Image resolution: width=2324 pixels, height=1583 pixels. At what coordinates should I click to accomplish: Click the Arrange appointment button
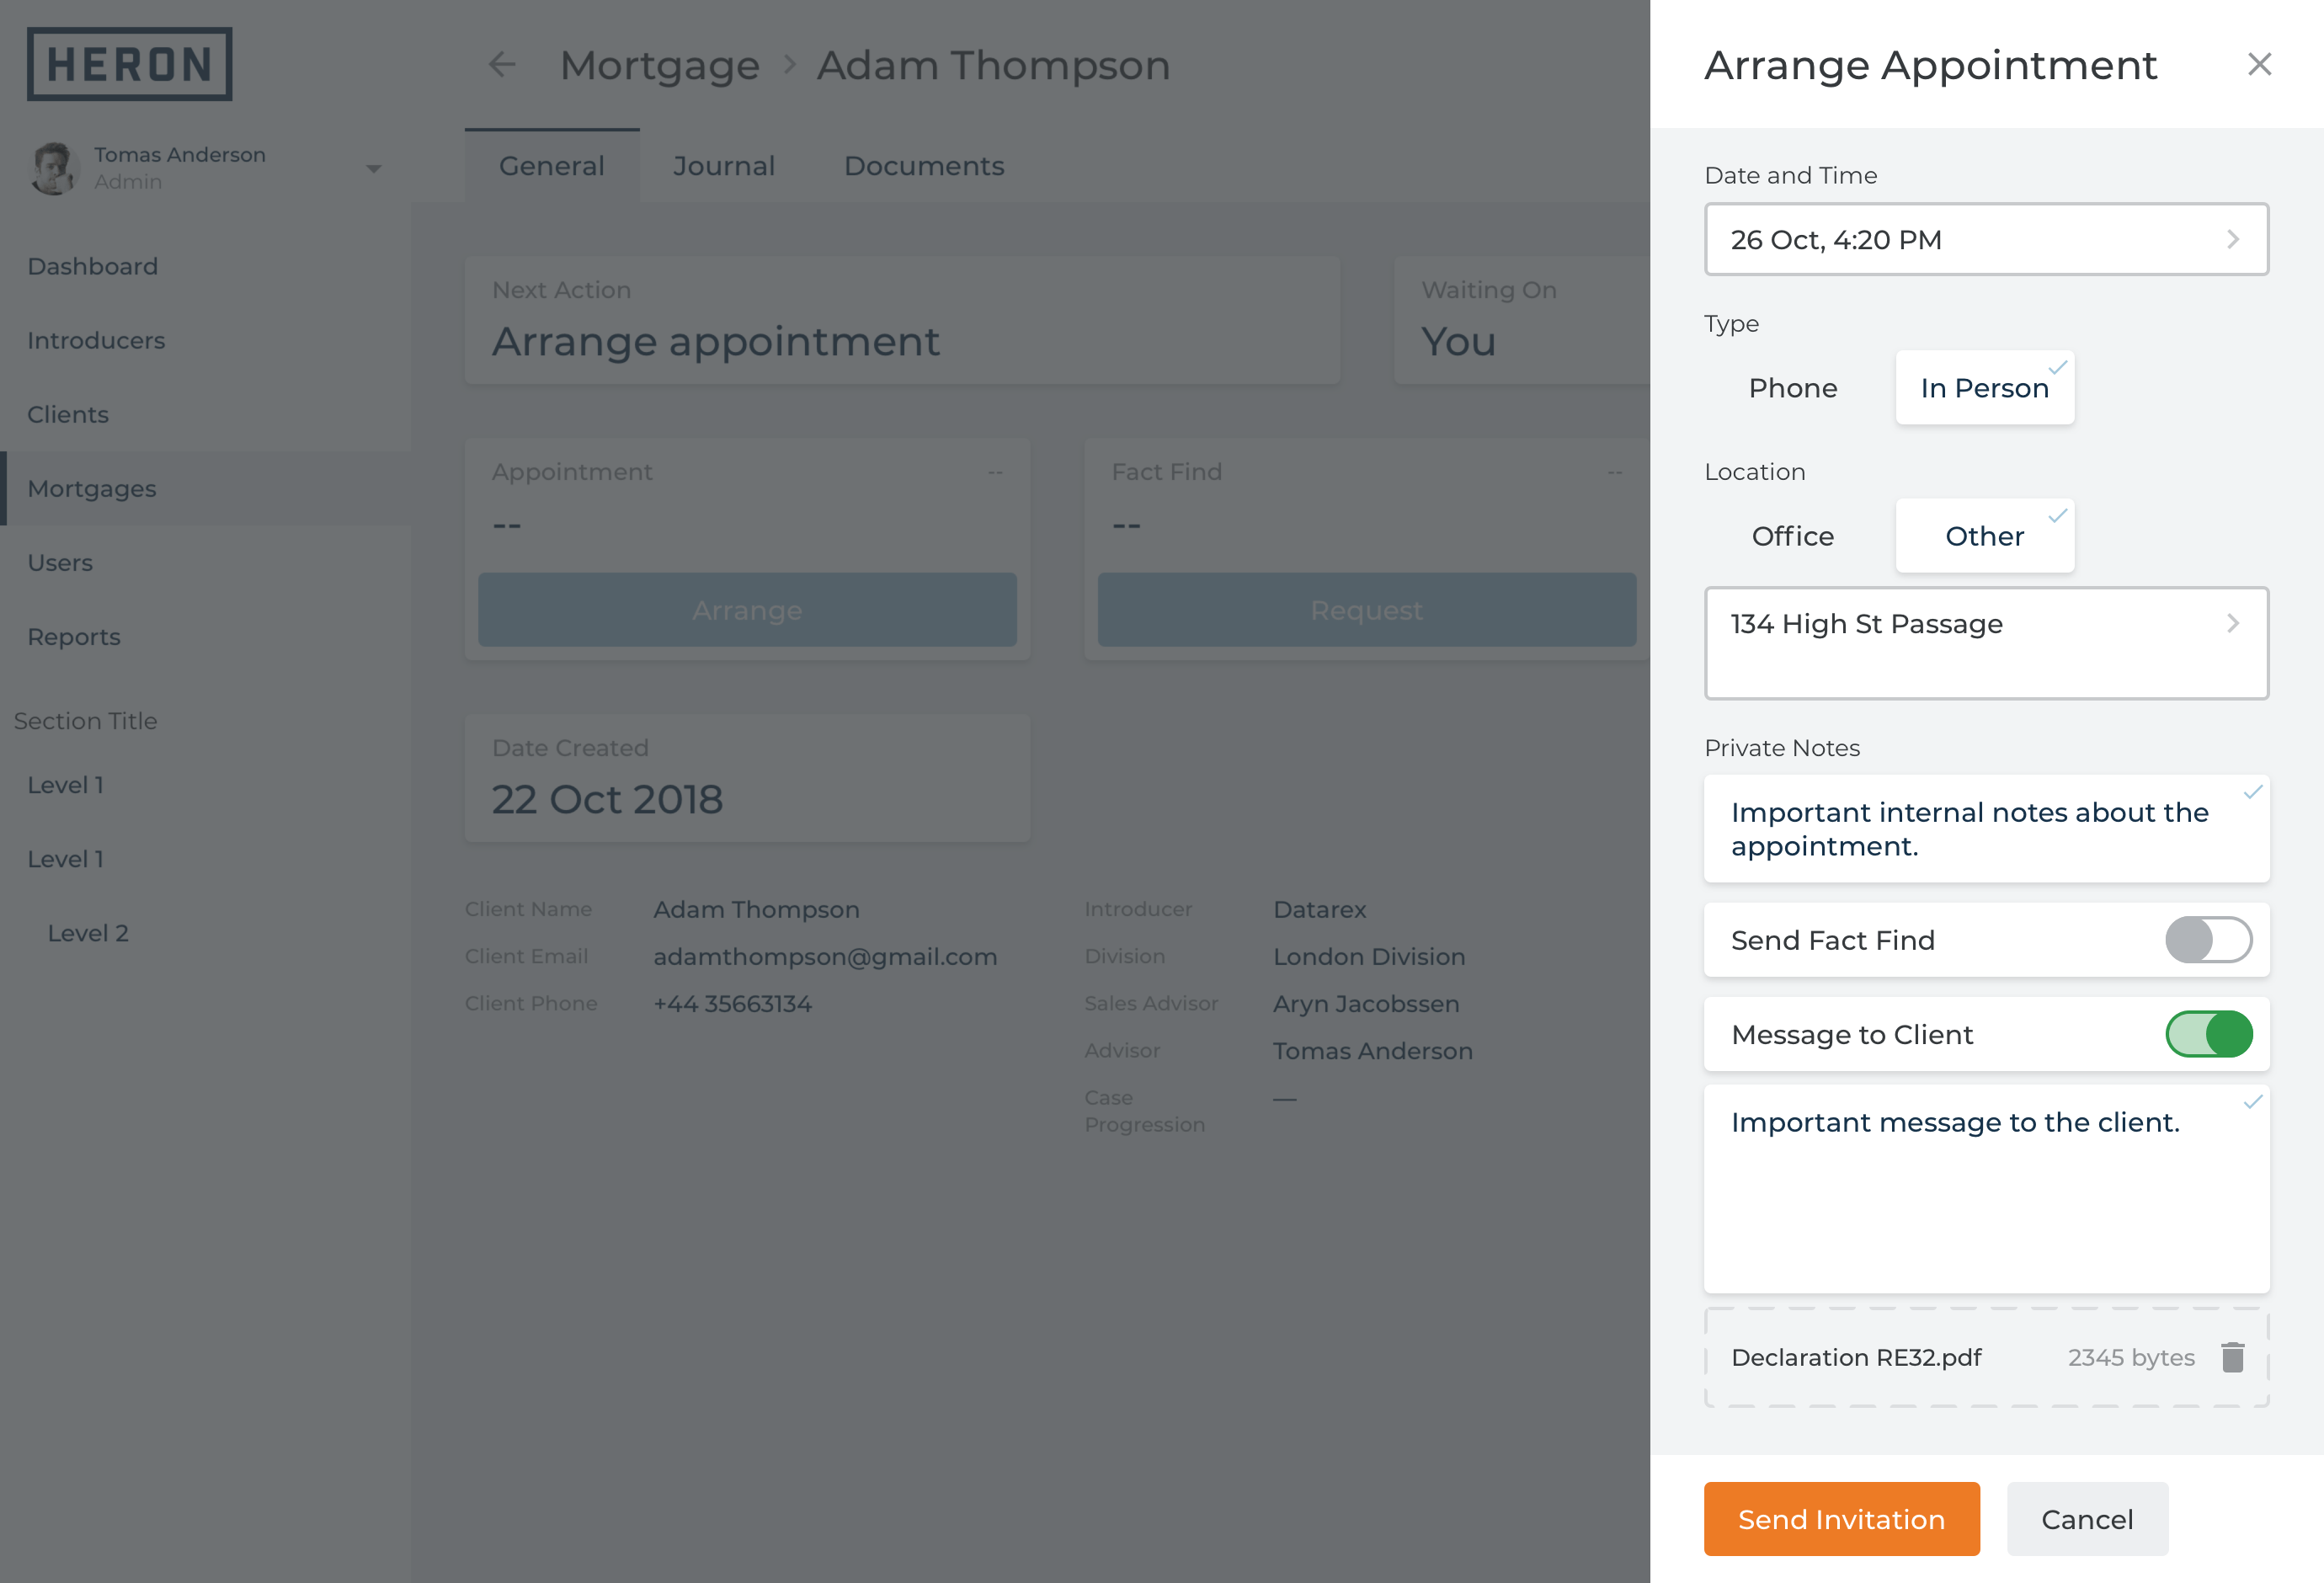[747, 610]
